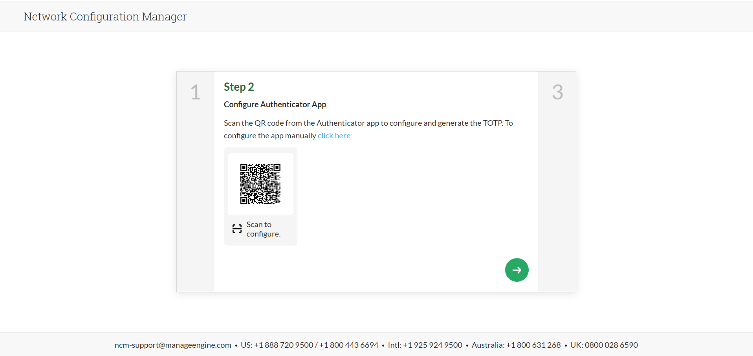The image size is (753, 356).
Task: Click the 'Scan to configure.' label
Action: [x=264, y=229]
